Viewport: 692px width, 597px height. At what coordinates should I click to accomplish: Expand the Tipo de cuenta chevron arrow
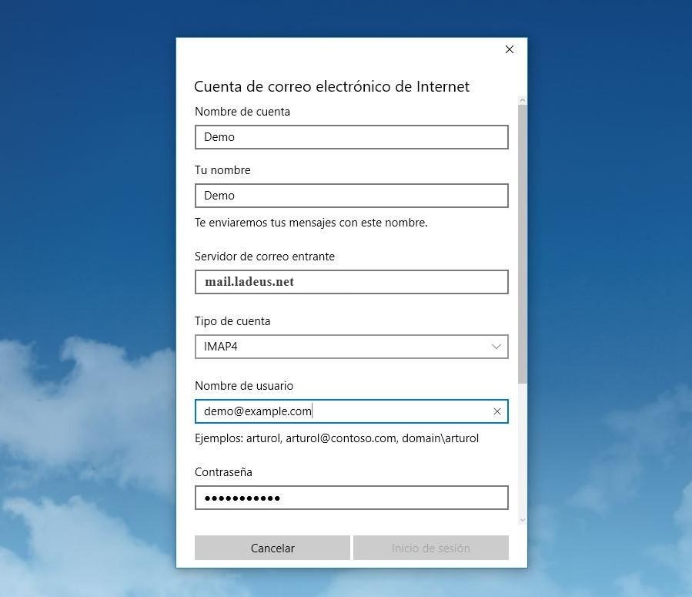(496, 347)
